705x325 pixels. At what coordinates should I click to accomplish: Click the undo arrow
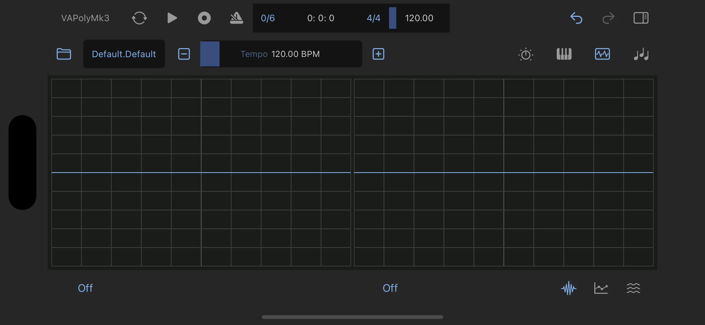tap(576, 18)
